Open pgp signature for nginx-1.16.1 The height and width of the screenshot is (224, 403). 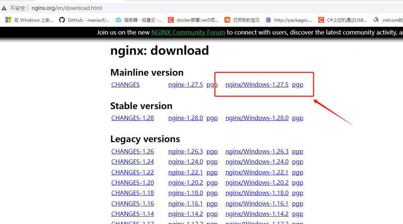(x=212, y=204)
